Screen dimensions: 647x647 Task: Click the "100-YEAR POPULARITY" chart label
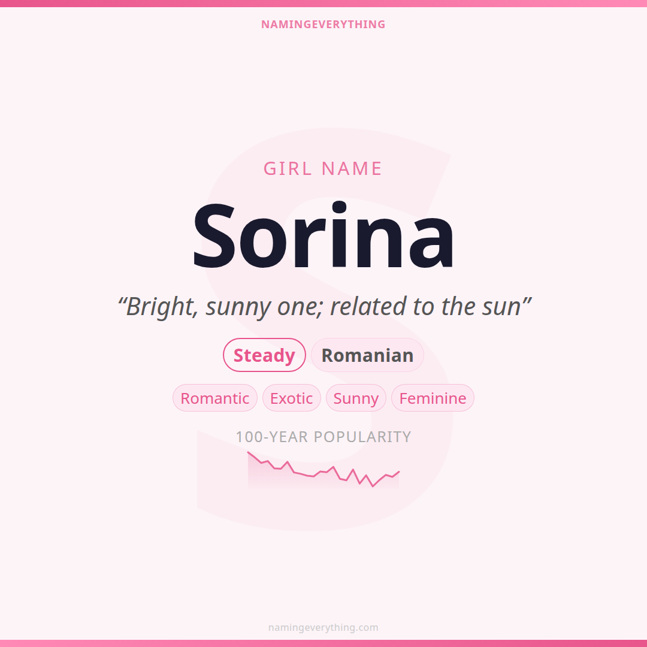(323, 437)
